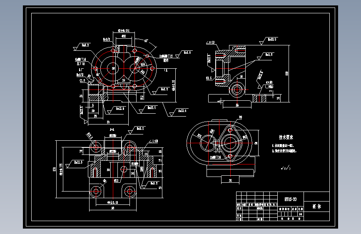Viewport: 361px width, 234px height.
Task: Click the 44±0.15 vertical dimension beside the front view
Action: (x=173, y=85)
